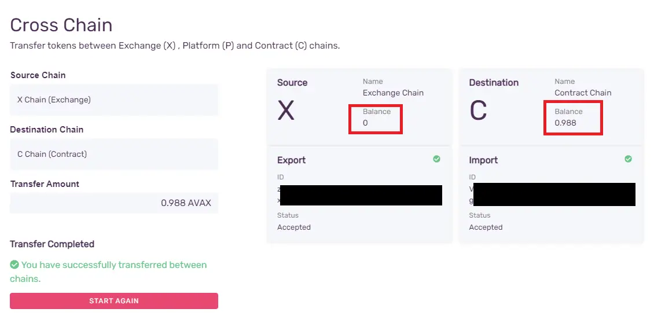Click the Transfer Amount 0.988 AVAX field

(x=114, y=203)
